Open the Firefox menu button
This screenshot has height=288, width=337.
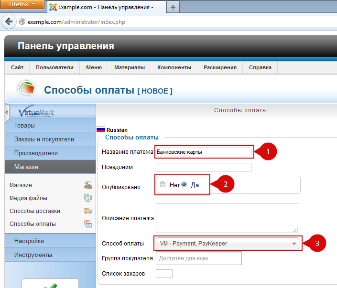(x=22, y=5)
